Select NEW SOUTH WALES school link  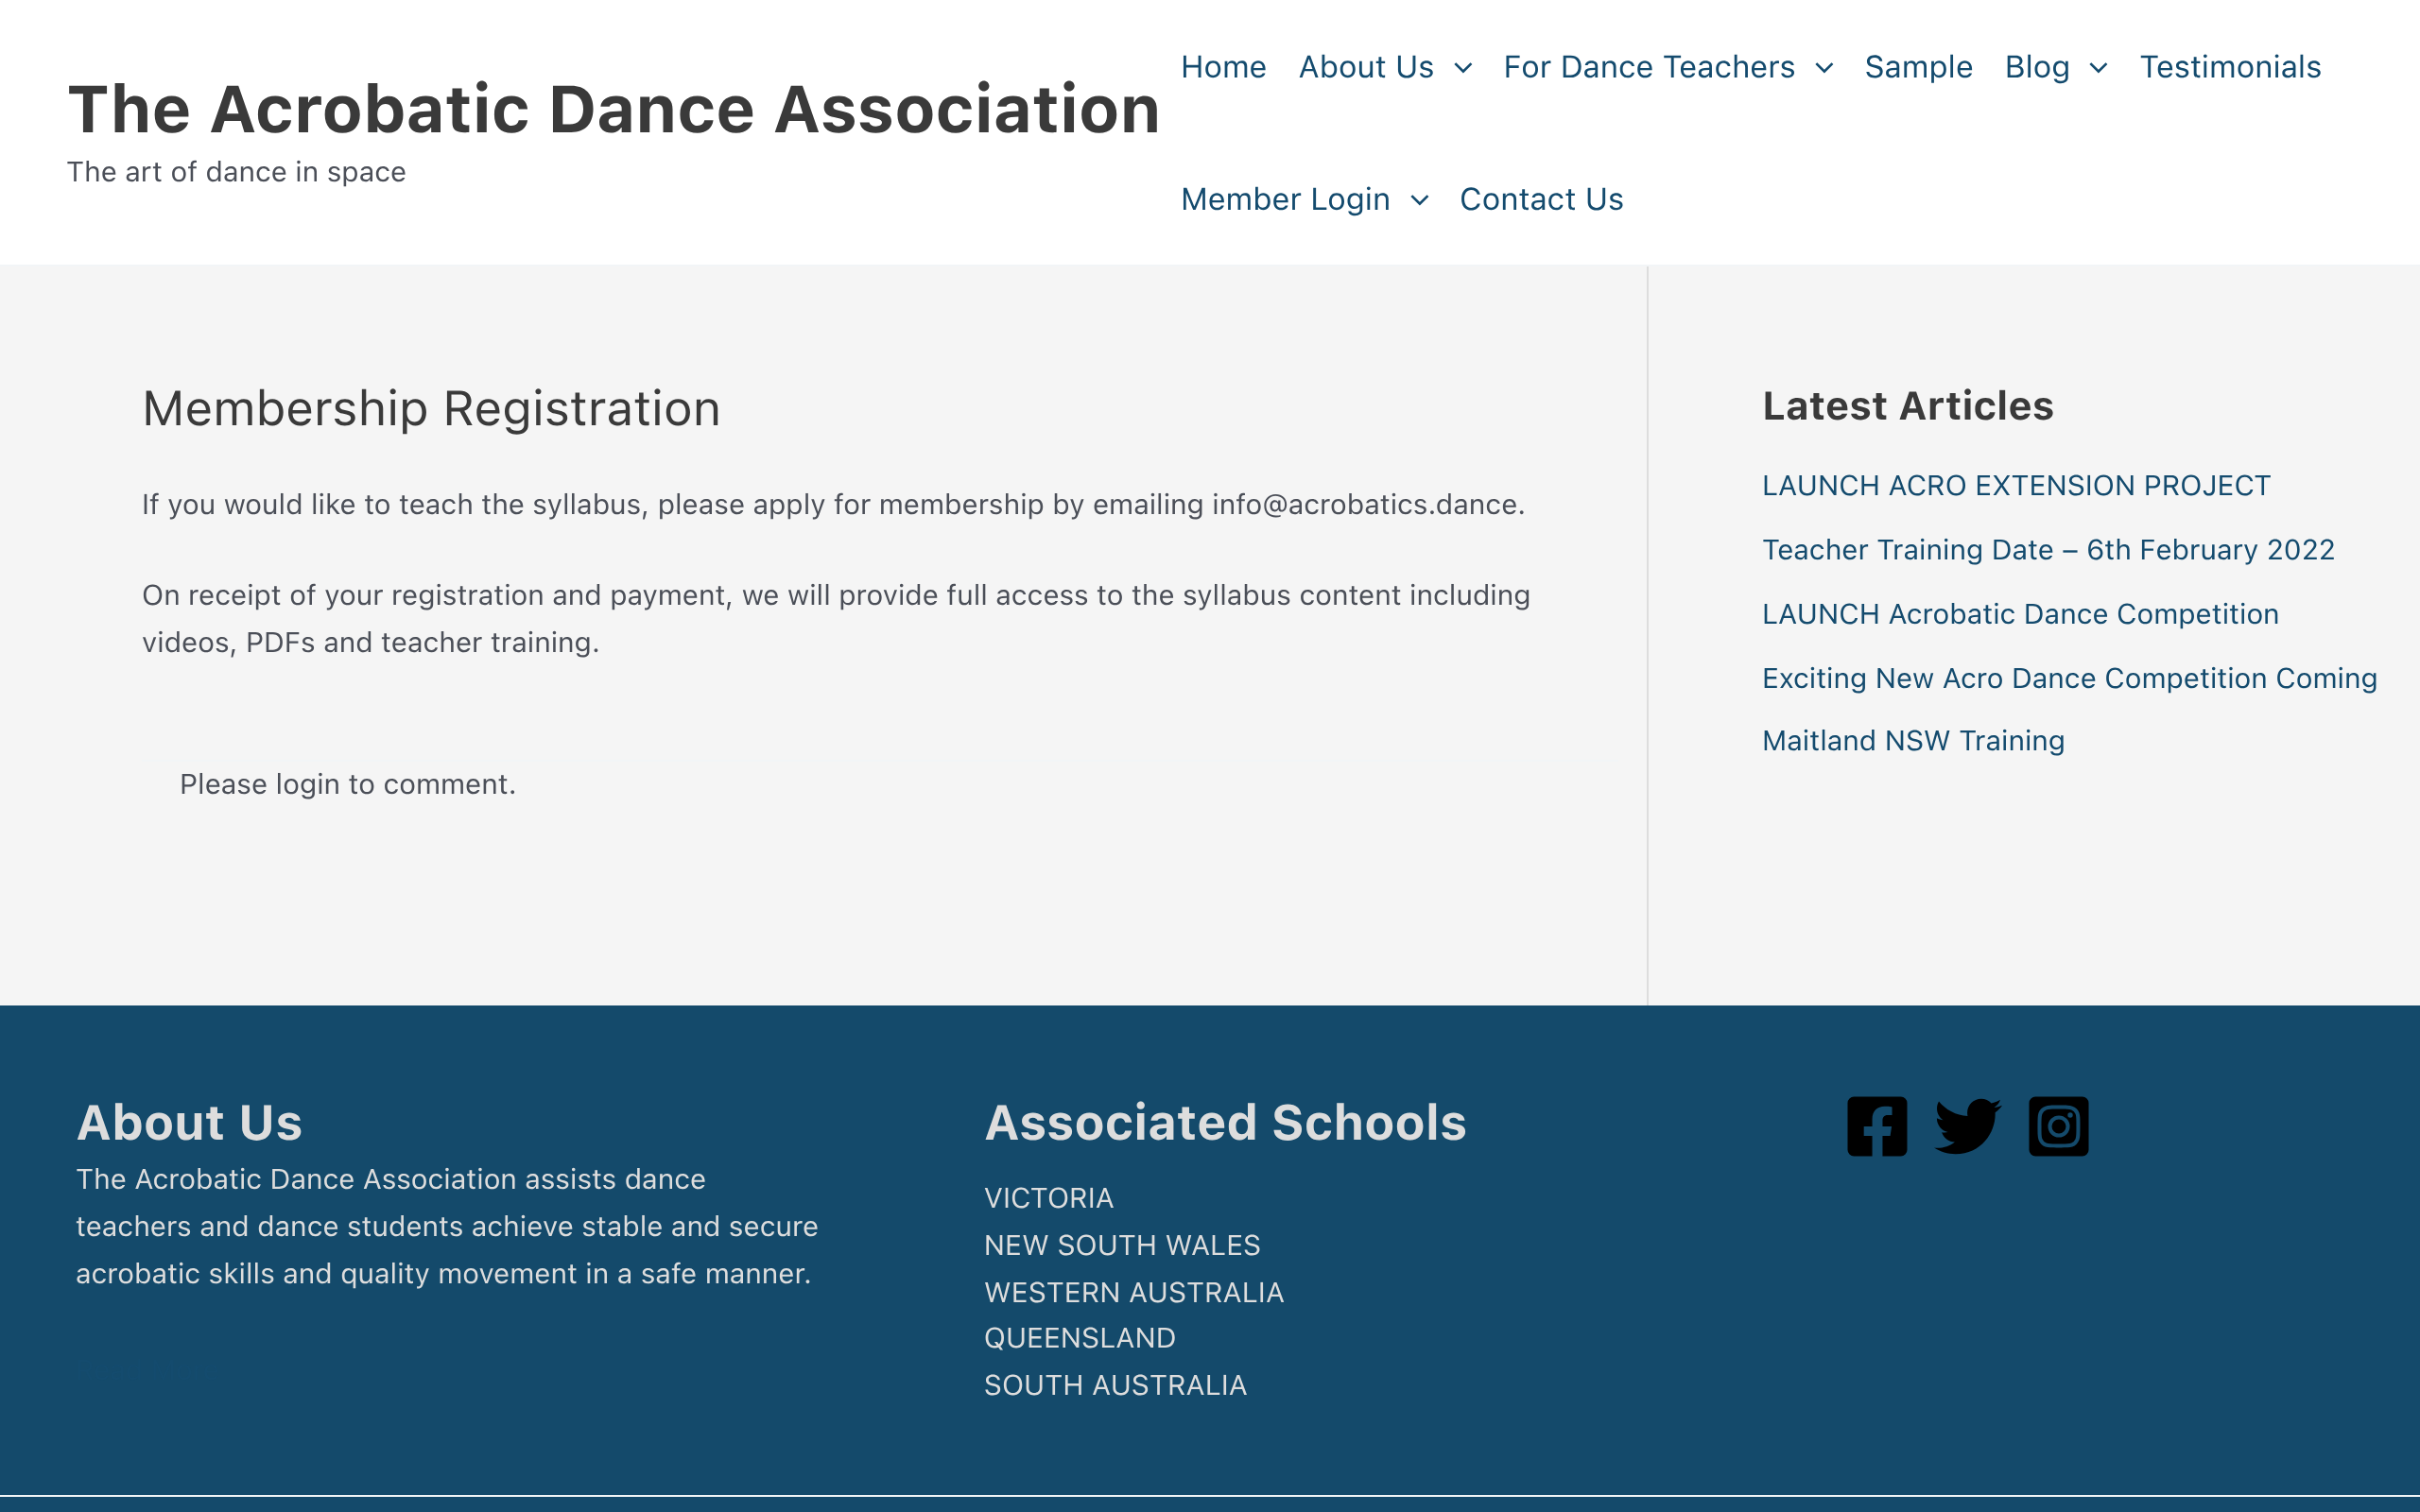1122,1245
